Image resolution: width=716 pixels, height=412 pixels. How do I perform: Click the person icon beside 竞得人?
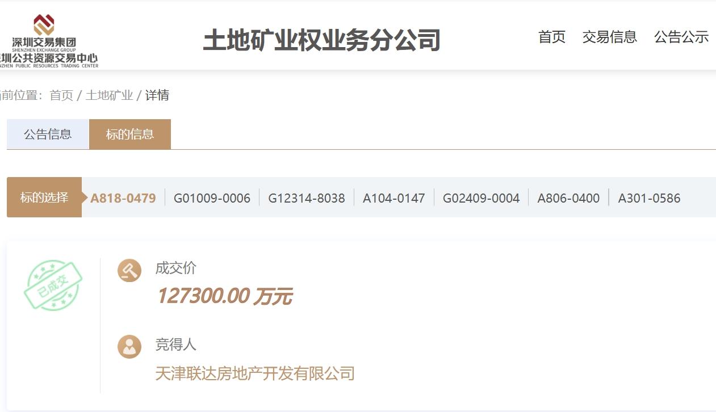click(129, 347)
